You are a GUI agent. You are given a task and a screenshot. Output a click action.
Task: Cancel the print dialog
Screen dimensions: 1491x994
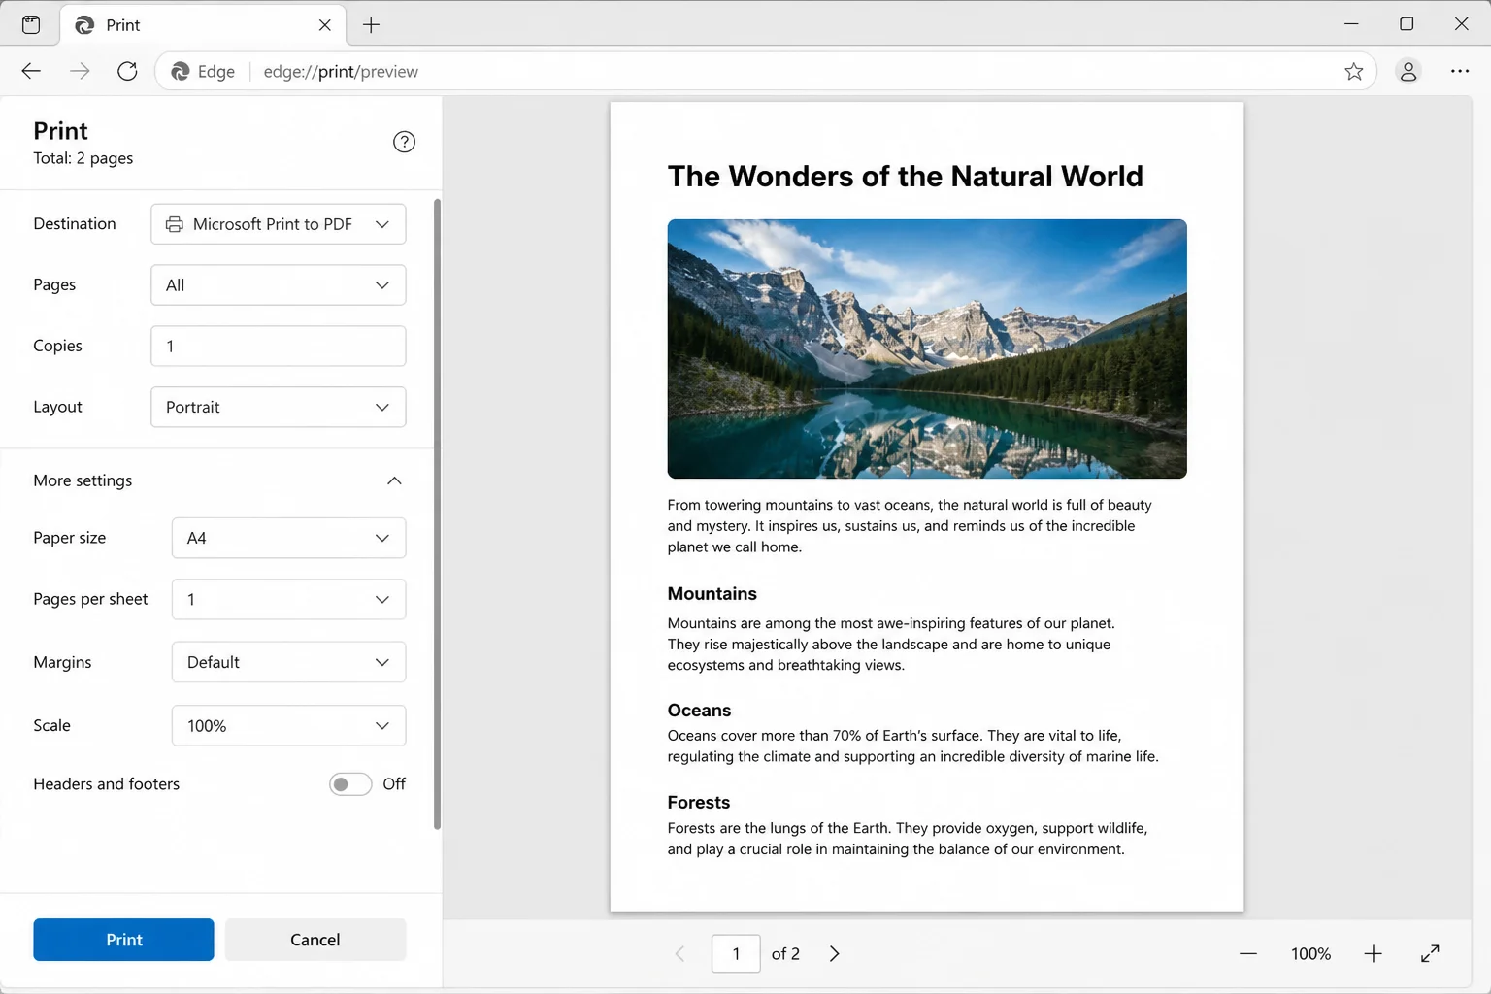(x=315, y=940)
